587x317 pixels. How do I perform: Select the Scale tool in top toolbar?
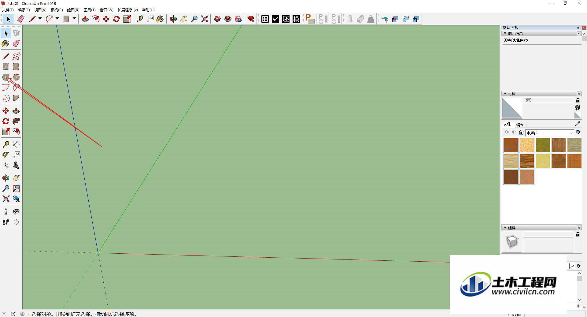click(x=127, y=19)
